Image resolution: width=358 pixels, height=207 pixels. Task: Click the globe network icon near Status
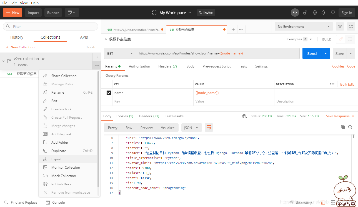pyautogui.click(x=244, y=116)
